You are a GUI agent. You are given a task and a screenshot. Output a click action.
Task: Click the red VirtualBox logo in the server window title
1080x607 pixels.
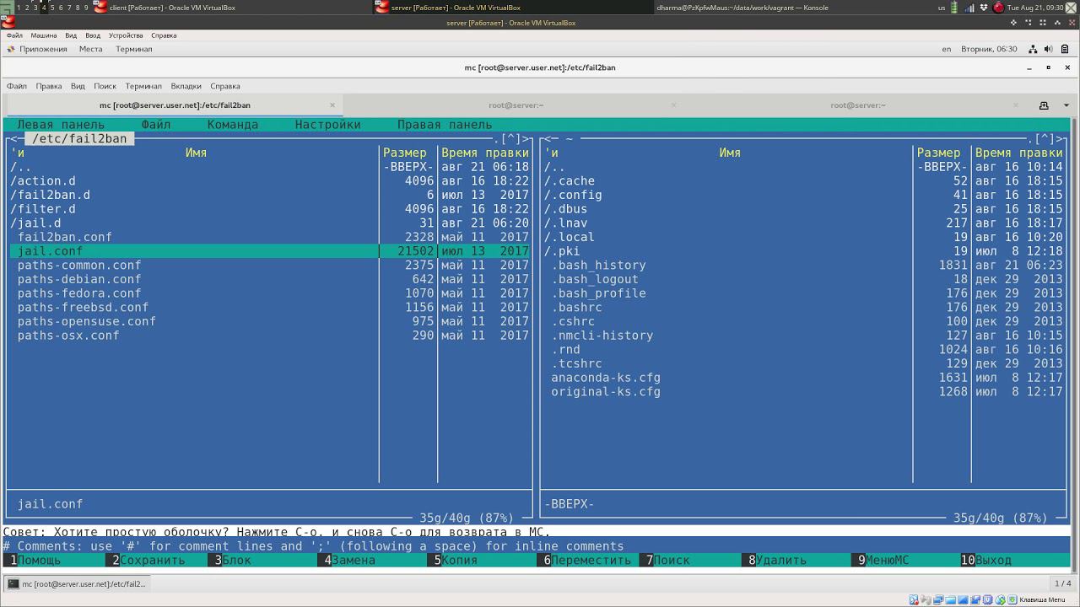click(x=8, y=23)
